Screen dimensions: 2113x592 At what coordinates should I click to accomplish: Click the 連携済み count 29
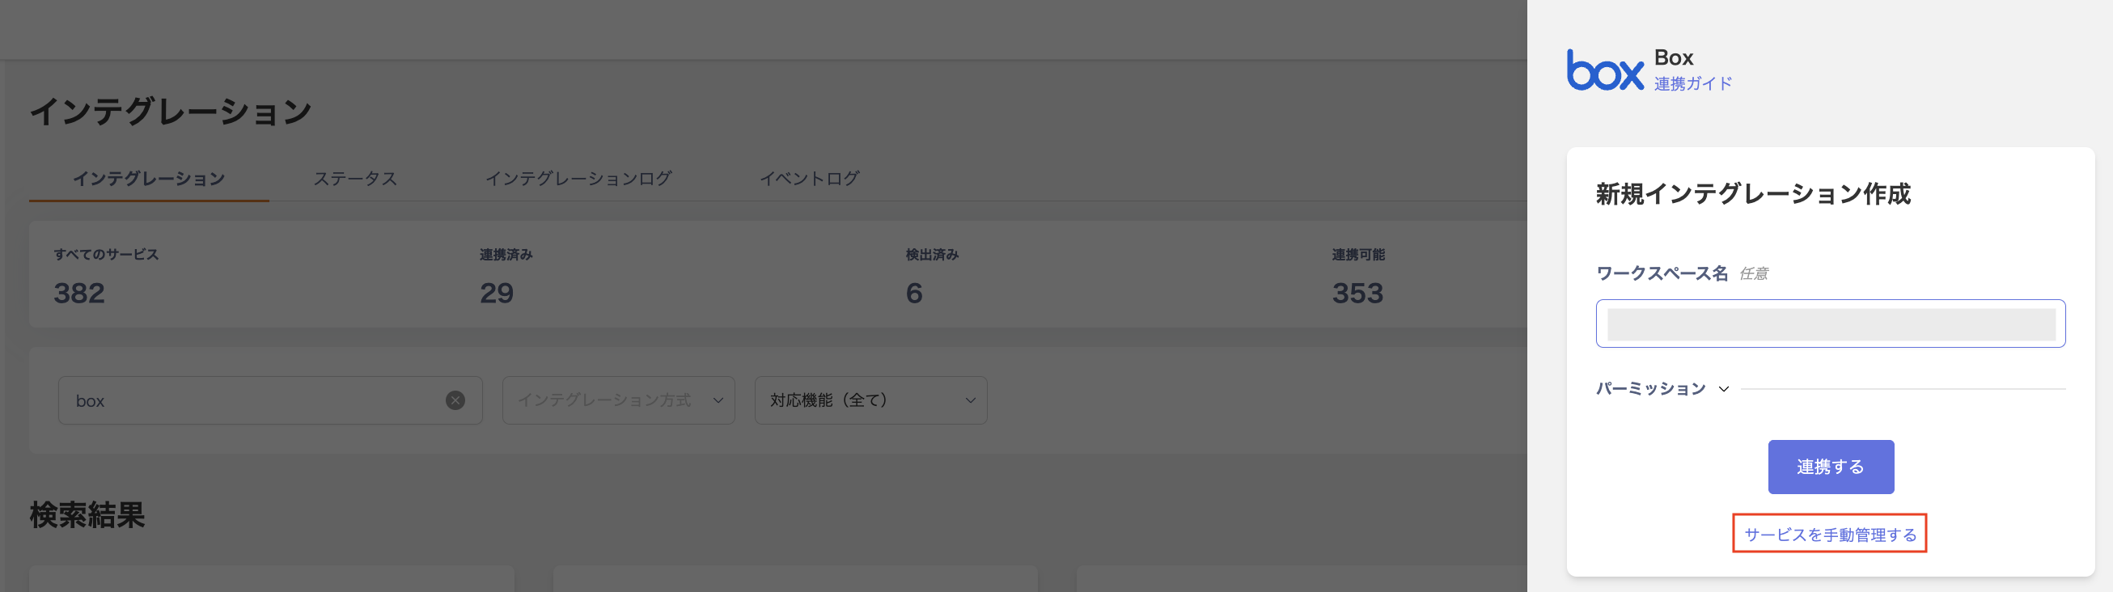[x=497, y=293]
